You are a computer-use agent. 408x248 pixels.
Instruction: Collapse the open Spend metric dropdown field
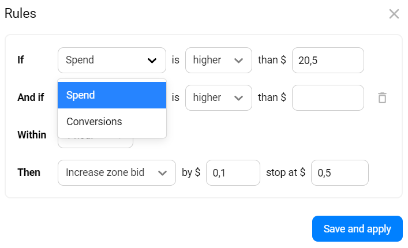(104, 61)
